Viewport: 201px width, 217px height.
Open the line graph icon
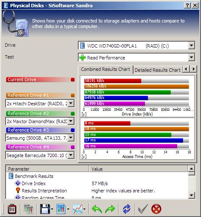[x=77, y=209]
